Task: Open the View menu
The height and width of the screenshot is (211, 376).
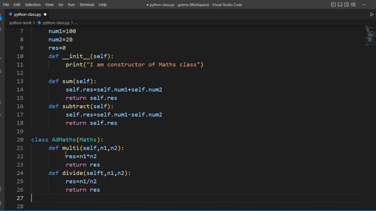Action: pyautogui.click(x=49, y=5)
